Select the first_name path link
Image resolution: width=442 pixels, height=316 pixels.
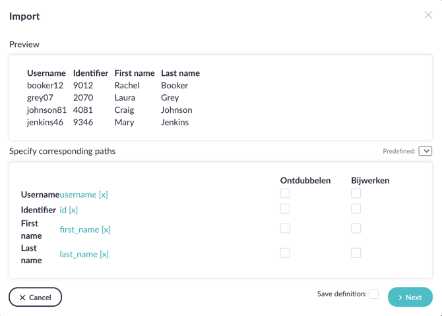(79, 230)
